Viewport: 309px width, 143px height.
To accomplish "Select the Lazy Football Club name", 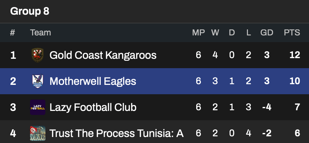I will [x=93, y=107].
